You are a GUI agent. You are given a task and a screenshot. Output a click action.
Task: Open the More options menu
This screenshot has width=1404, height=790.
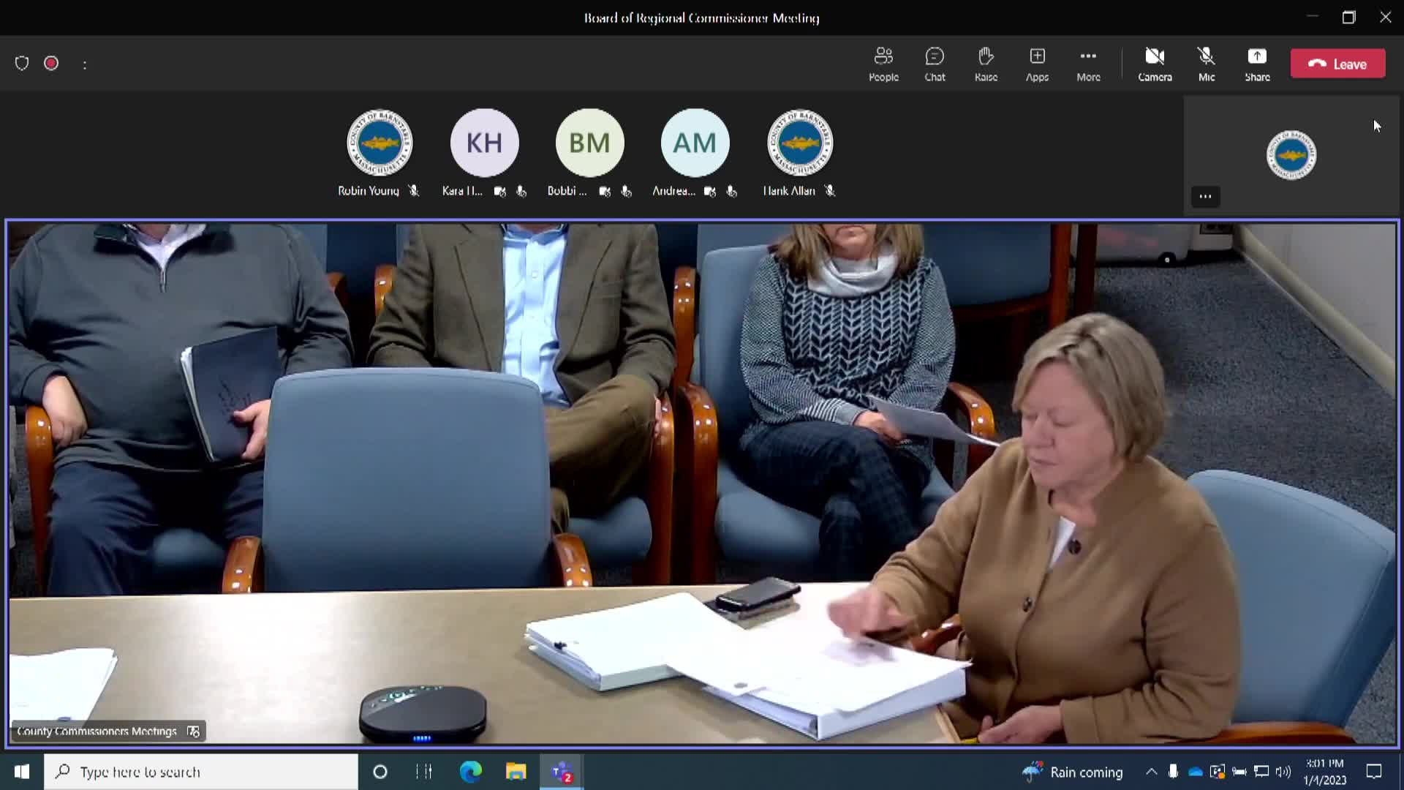[x=1088, y=64]
